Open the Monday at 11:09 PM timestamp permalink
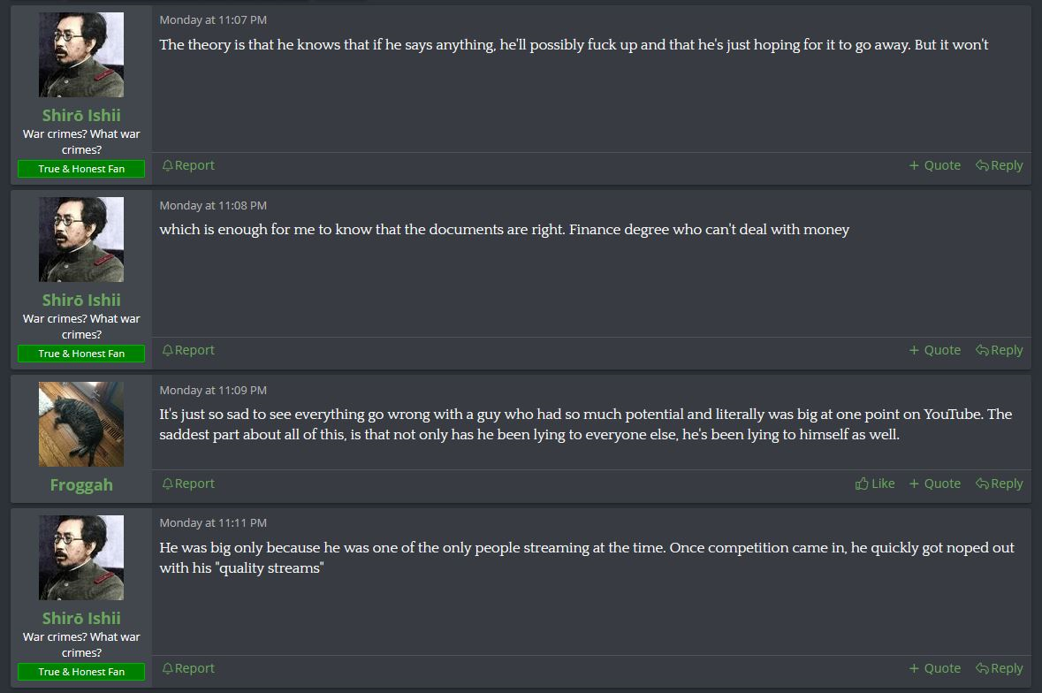 [x=213, y=390]
